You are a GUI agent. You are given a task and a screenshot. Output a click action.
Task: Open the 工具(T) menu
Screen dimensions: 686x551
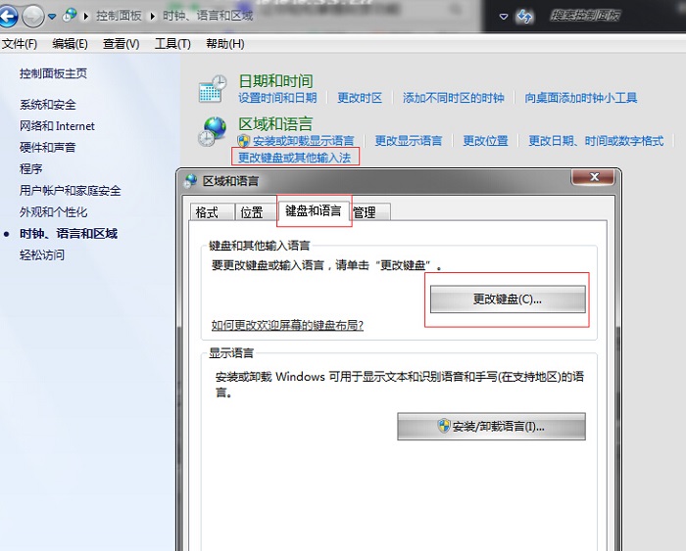tap(172, 44)
